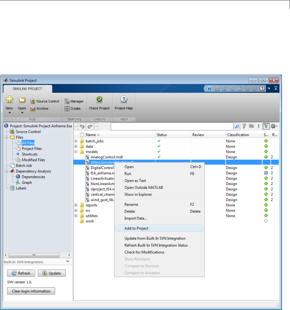This screenshot has width=290, height=310.
Task: Click the paste icon in the quick access bar
Action: [x=240, y=88]
